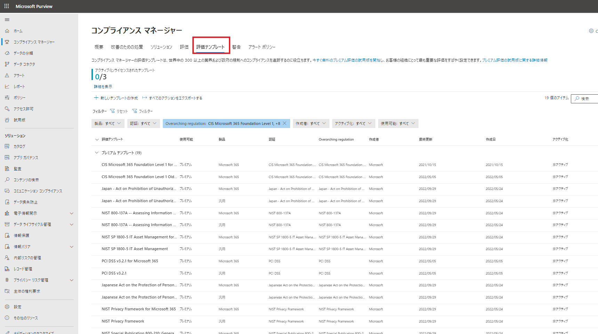Click the コンテンツの検索 magnifier icon
The image size is (598, 334).
point(7,180)
